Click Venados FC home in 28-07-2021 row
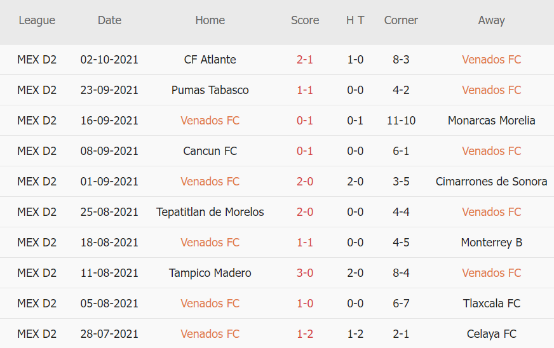 [210, 334]
